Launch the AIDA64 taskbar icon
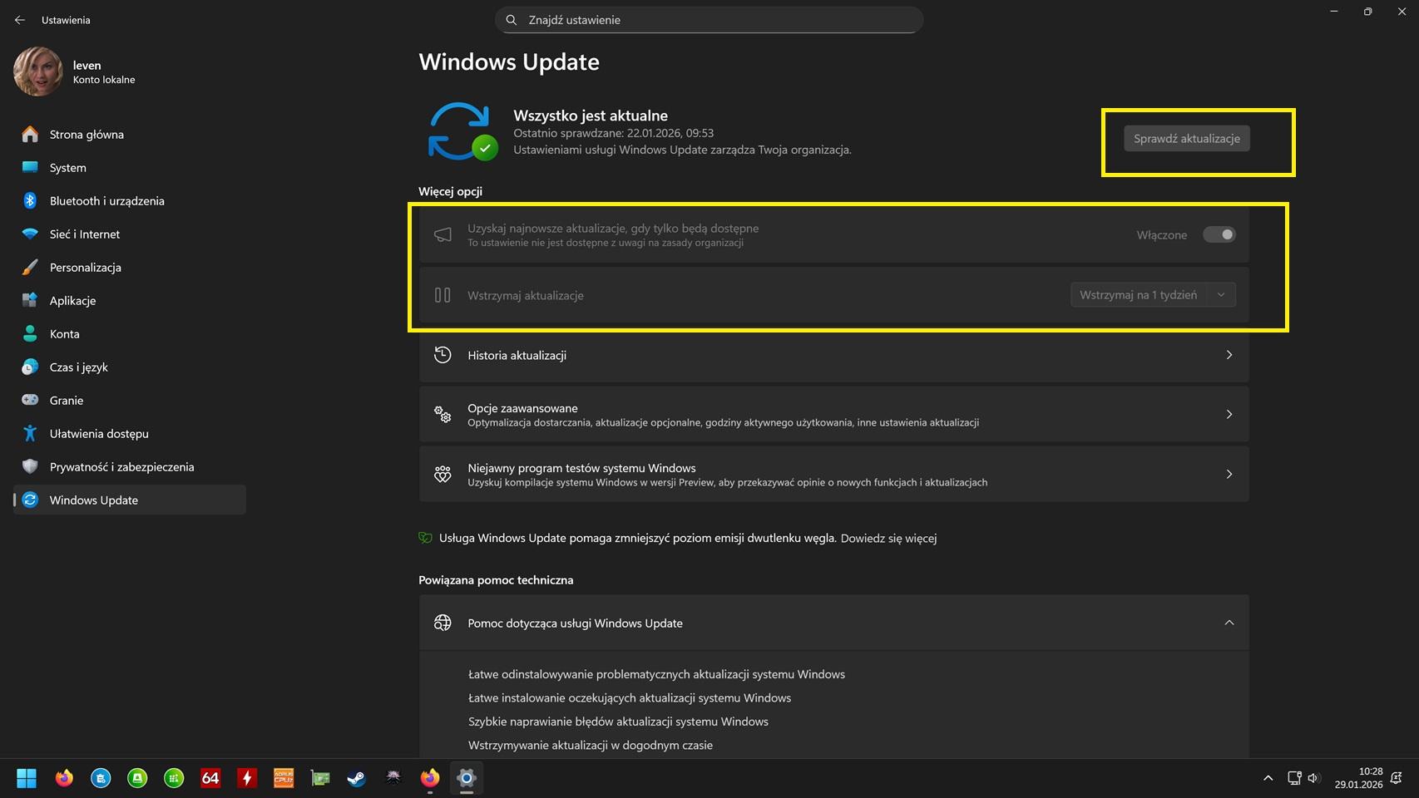1419x798 pixels. click(x=210, y=778)
